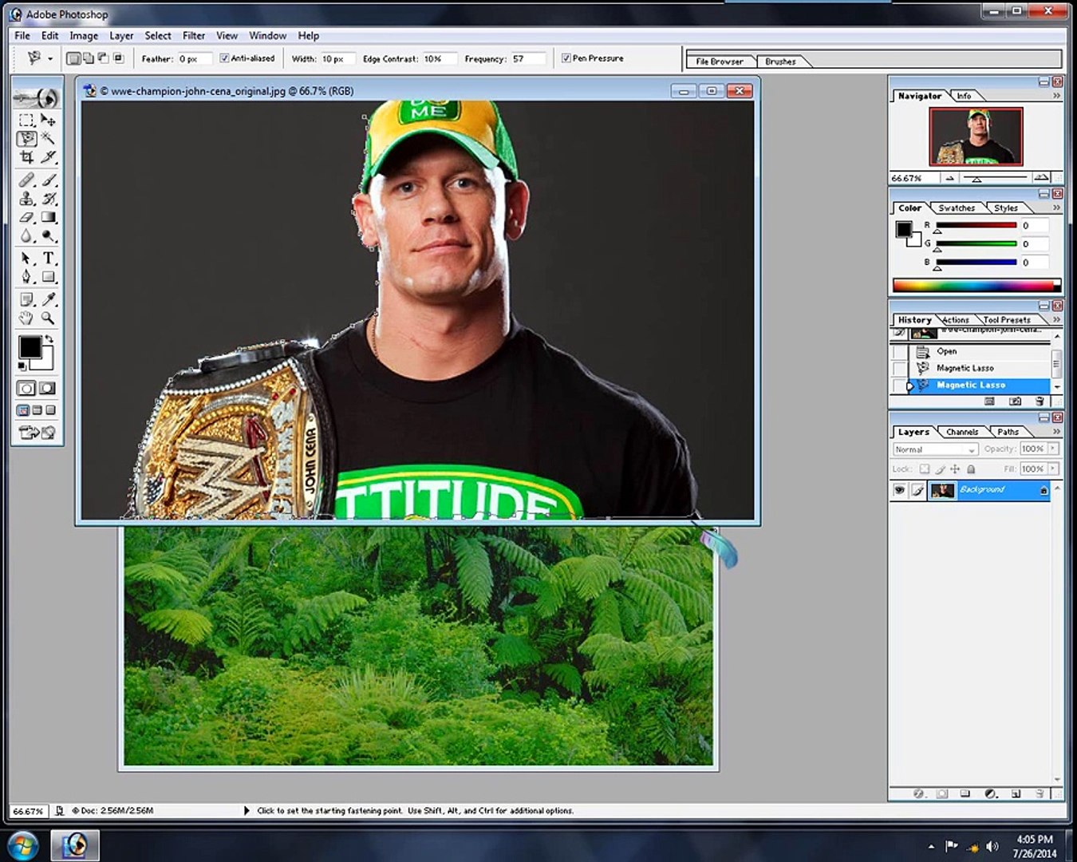Select the Healing Brush tool
This screenshot has width=1077, height=862.
(x=27, y=180)
